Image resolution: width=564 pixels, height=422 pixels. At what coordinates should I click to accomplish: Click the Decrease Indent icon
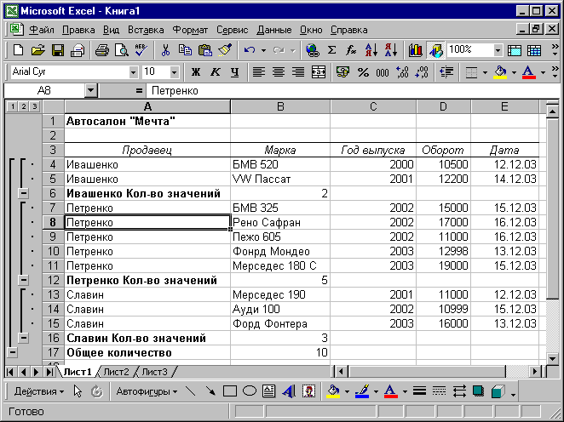pos(446,72)
